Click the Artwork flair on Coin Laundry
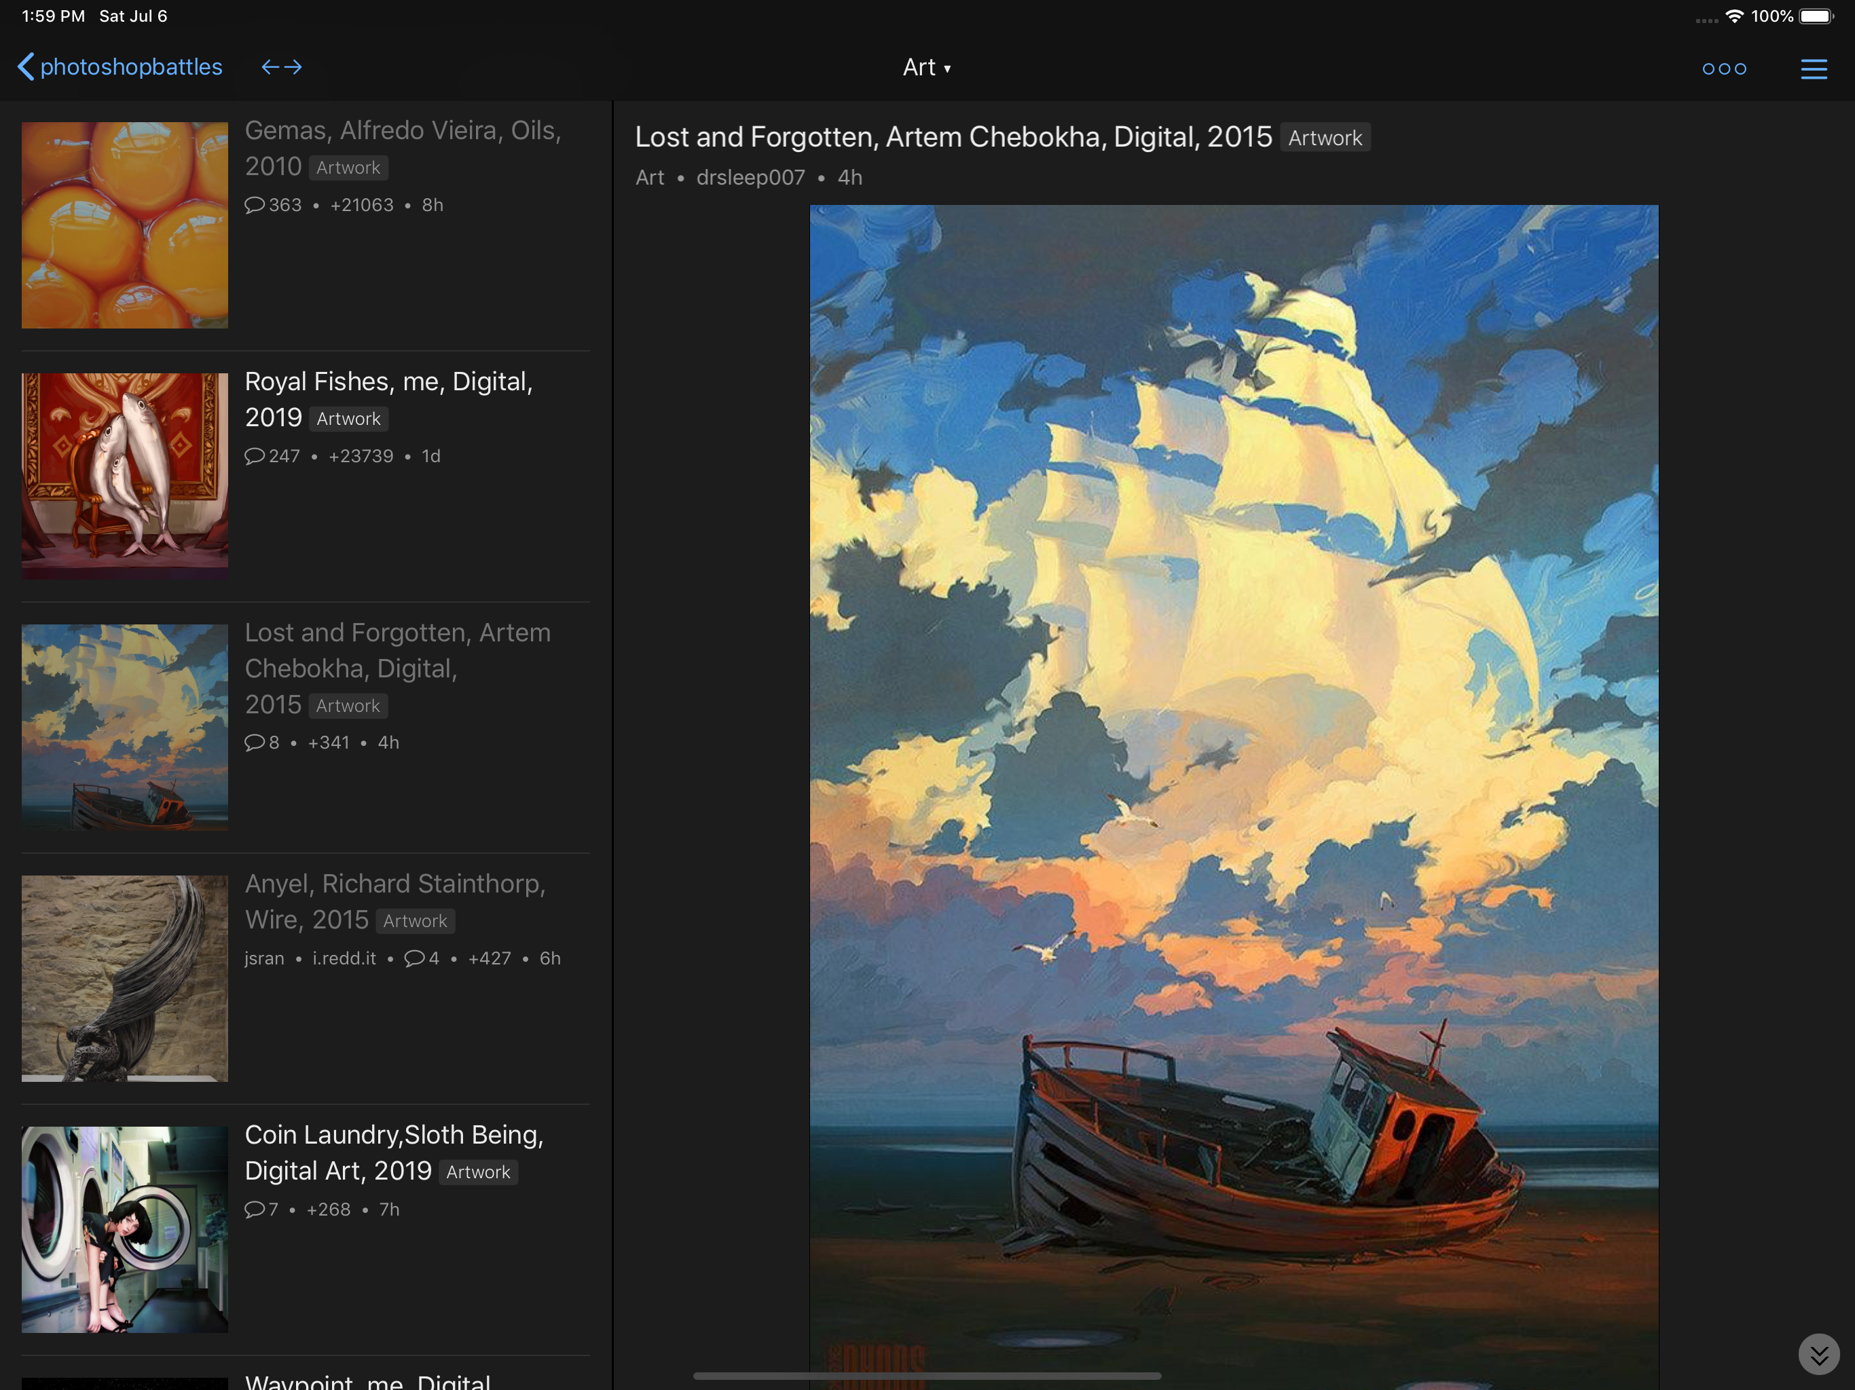 click(x=478, y=1172)
